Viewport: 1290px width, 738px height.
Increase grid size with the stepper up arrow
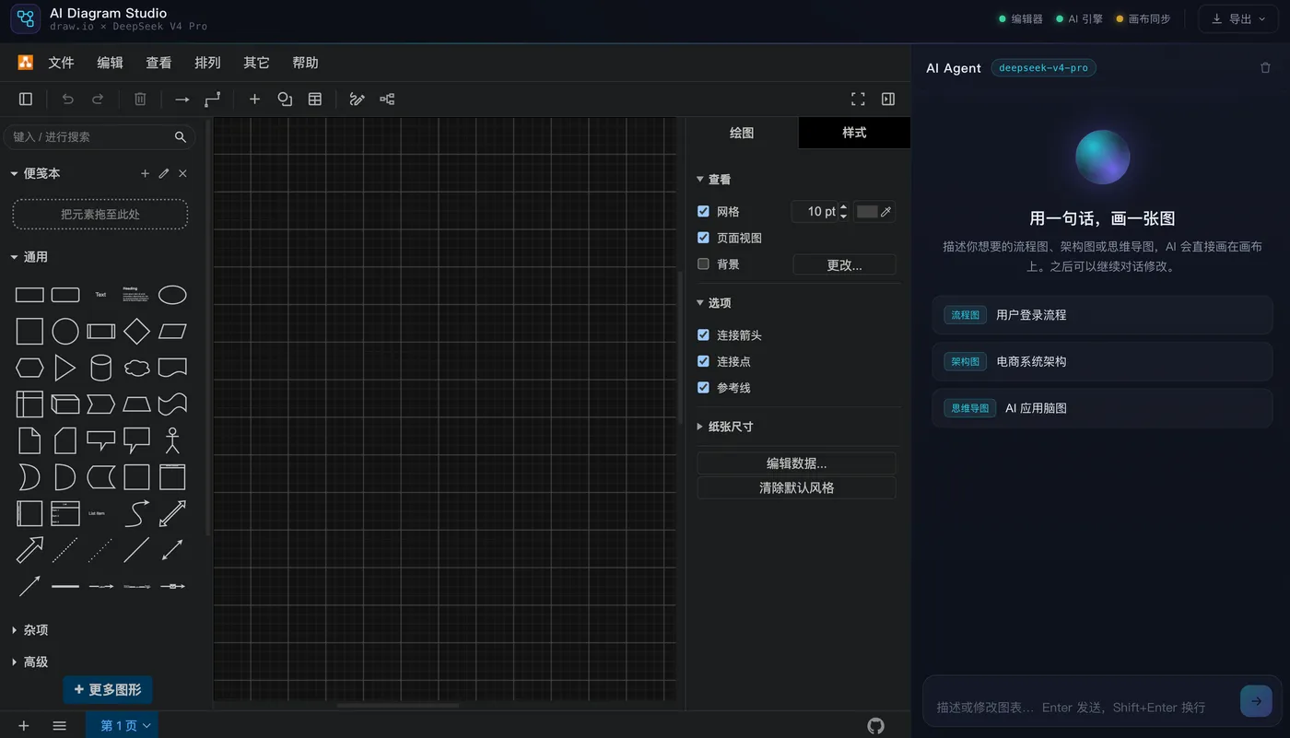(x=843, y=207)
